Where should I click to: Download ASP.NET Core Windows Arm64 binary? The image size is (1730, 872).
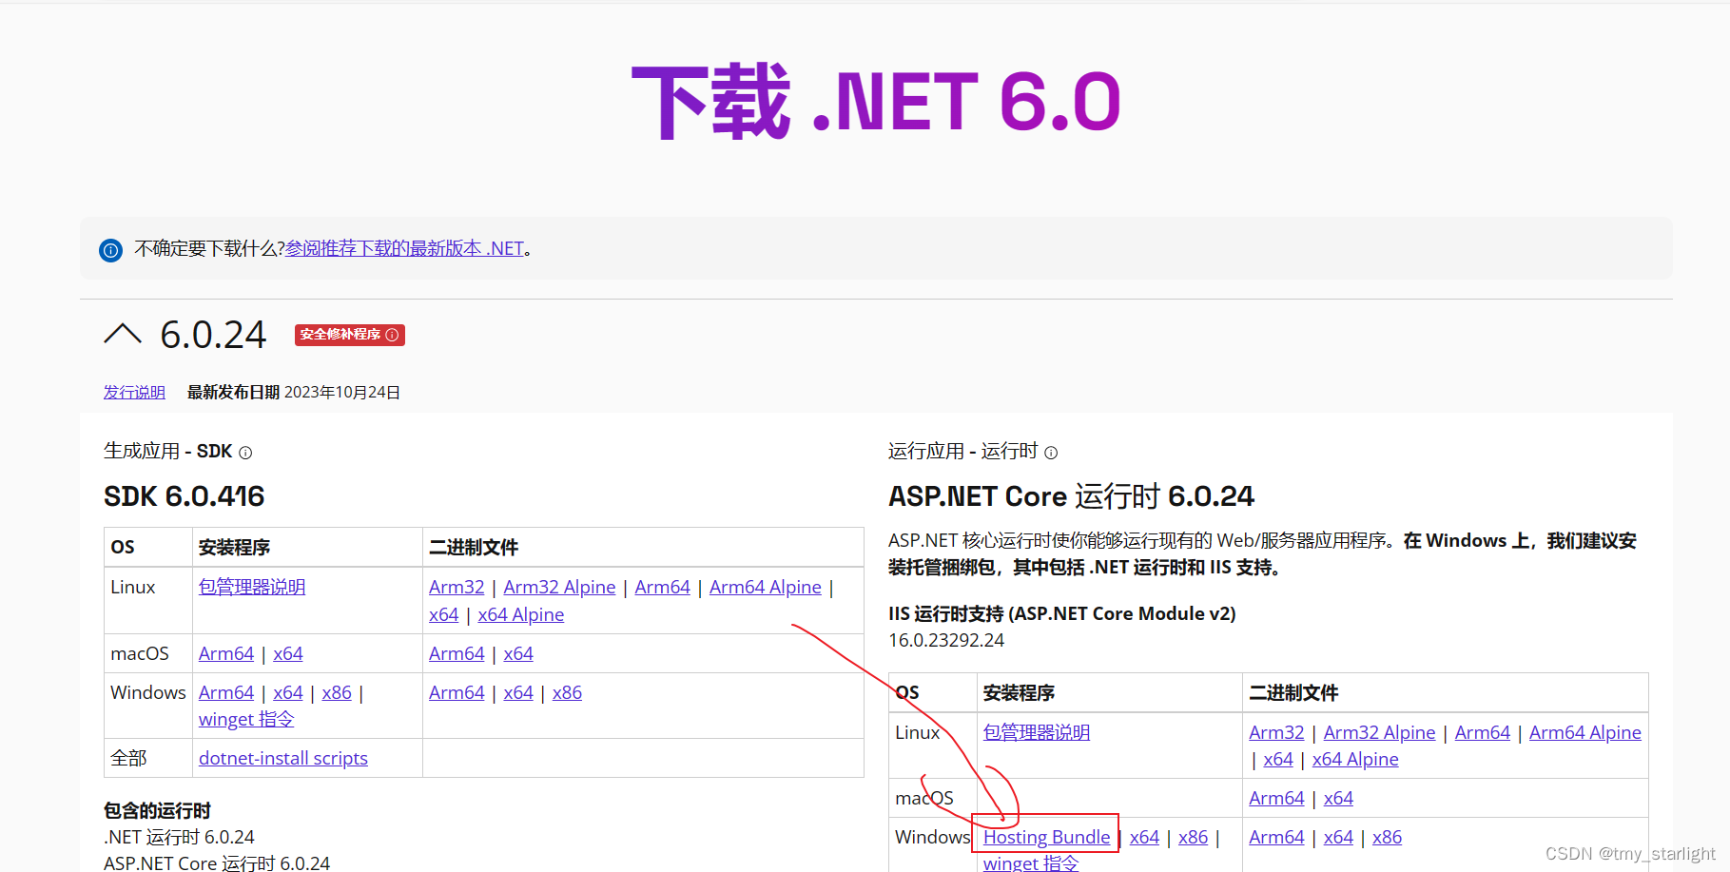point(1276,837)
